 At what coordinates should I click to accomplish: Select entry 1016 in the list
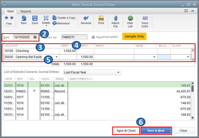97,103
